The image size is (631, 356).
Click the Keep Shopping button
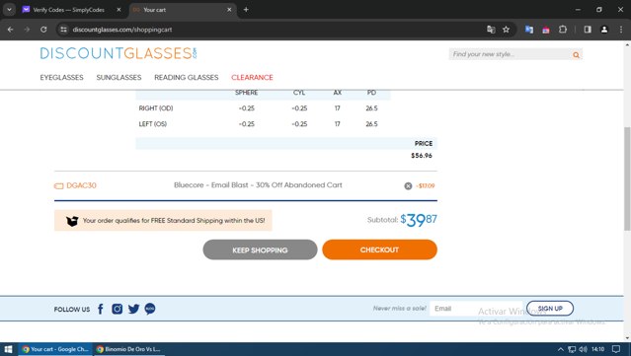pos(260,249)
